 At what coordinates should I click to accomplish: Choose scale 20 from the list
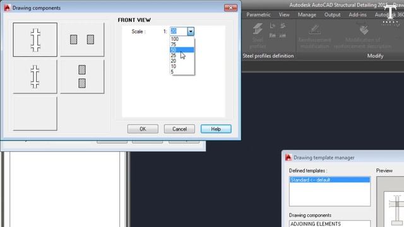tap(182, 61)
